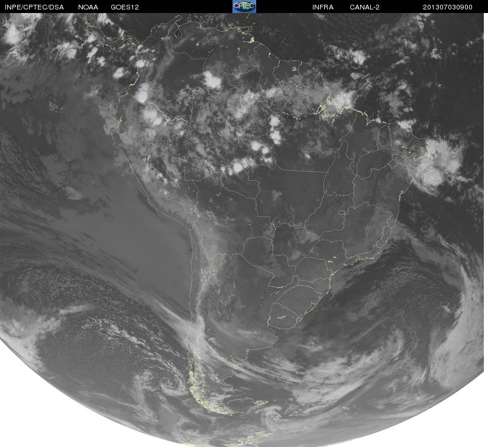Click the INFRA channel type label
The height and width of the screenshot is (447, 488).
[x=323, y=7]
